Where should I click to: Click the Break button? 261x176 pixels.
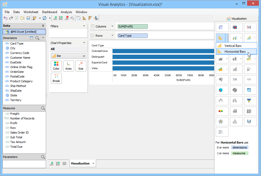point(56,78)
